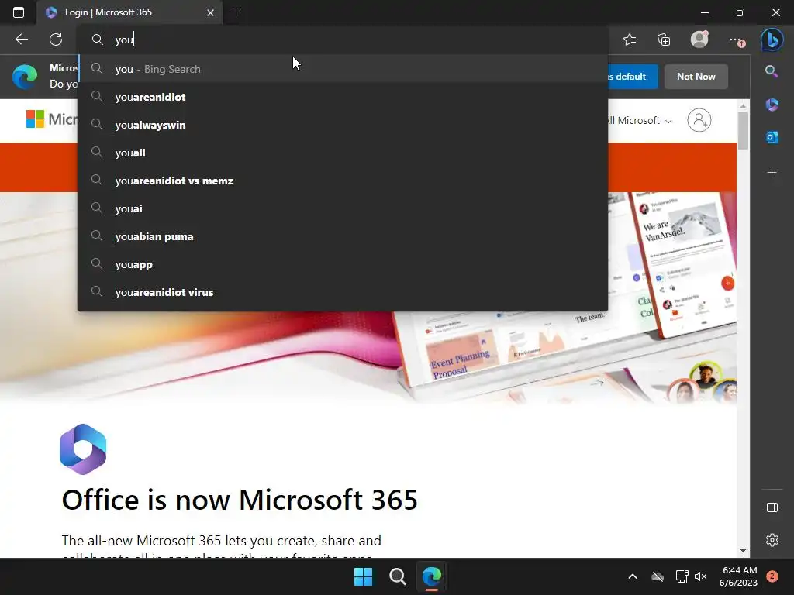
Task: Open the browser profile avatar
Action: [699, 39]
